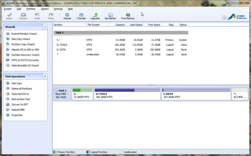Select Convert to GPT operation
Image resolution: width=251 pixels, height=156 pixels.
[19, 105]
